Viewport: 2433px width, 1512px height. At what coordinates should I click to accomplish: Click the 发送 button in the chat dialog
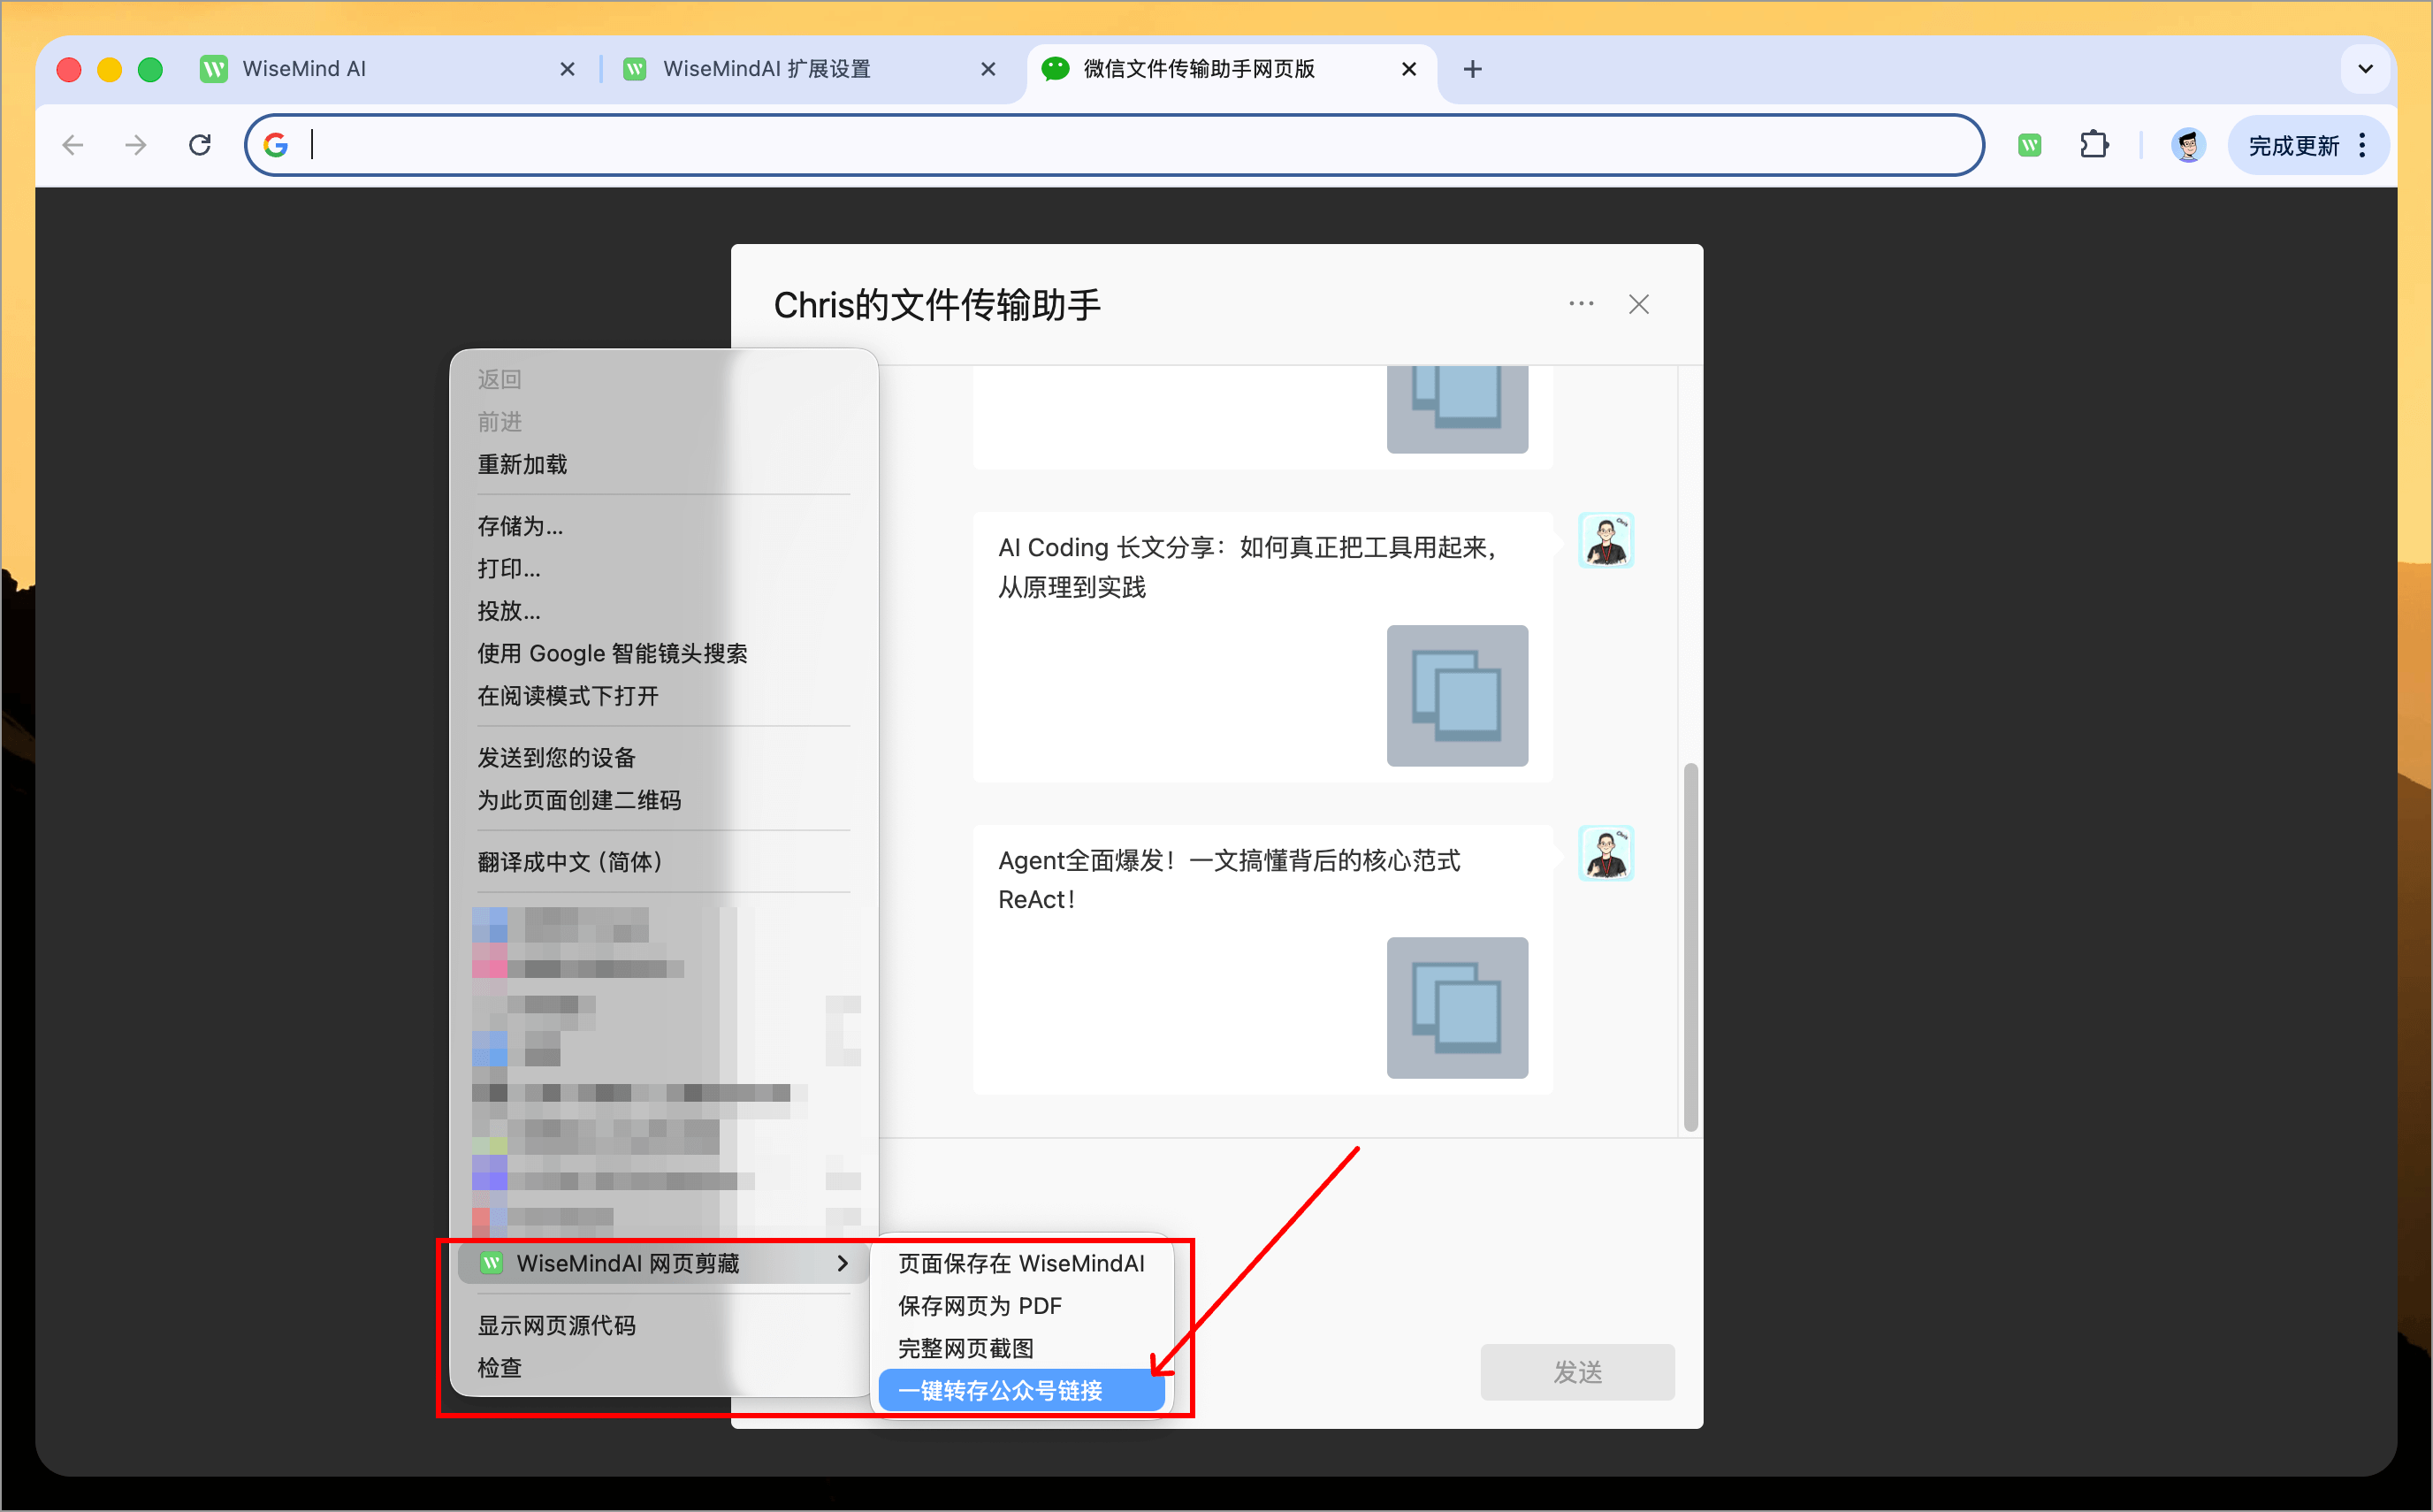click(1576, 1372)
